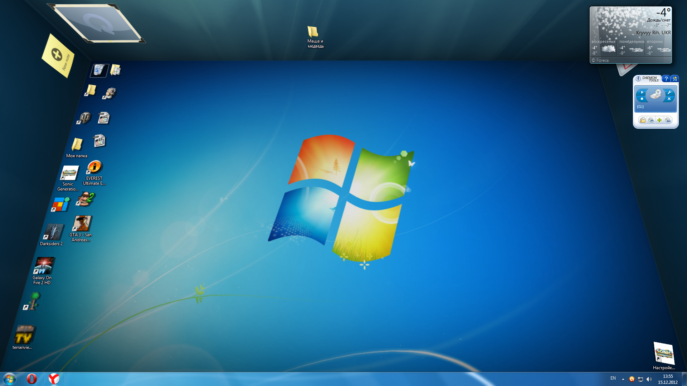
Task: Click the DAEMON Tools unmount stop button
Action: pos(642,99)
